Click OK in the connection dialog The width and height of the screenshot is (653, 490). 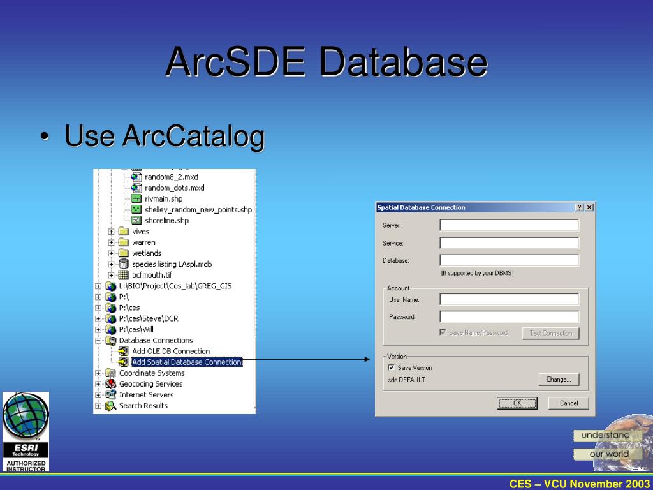tap(517, 403)
